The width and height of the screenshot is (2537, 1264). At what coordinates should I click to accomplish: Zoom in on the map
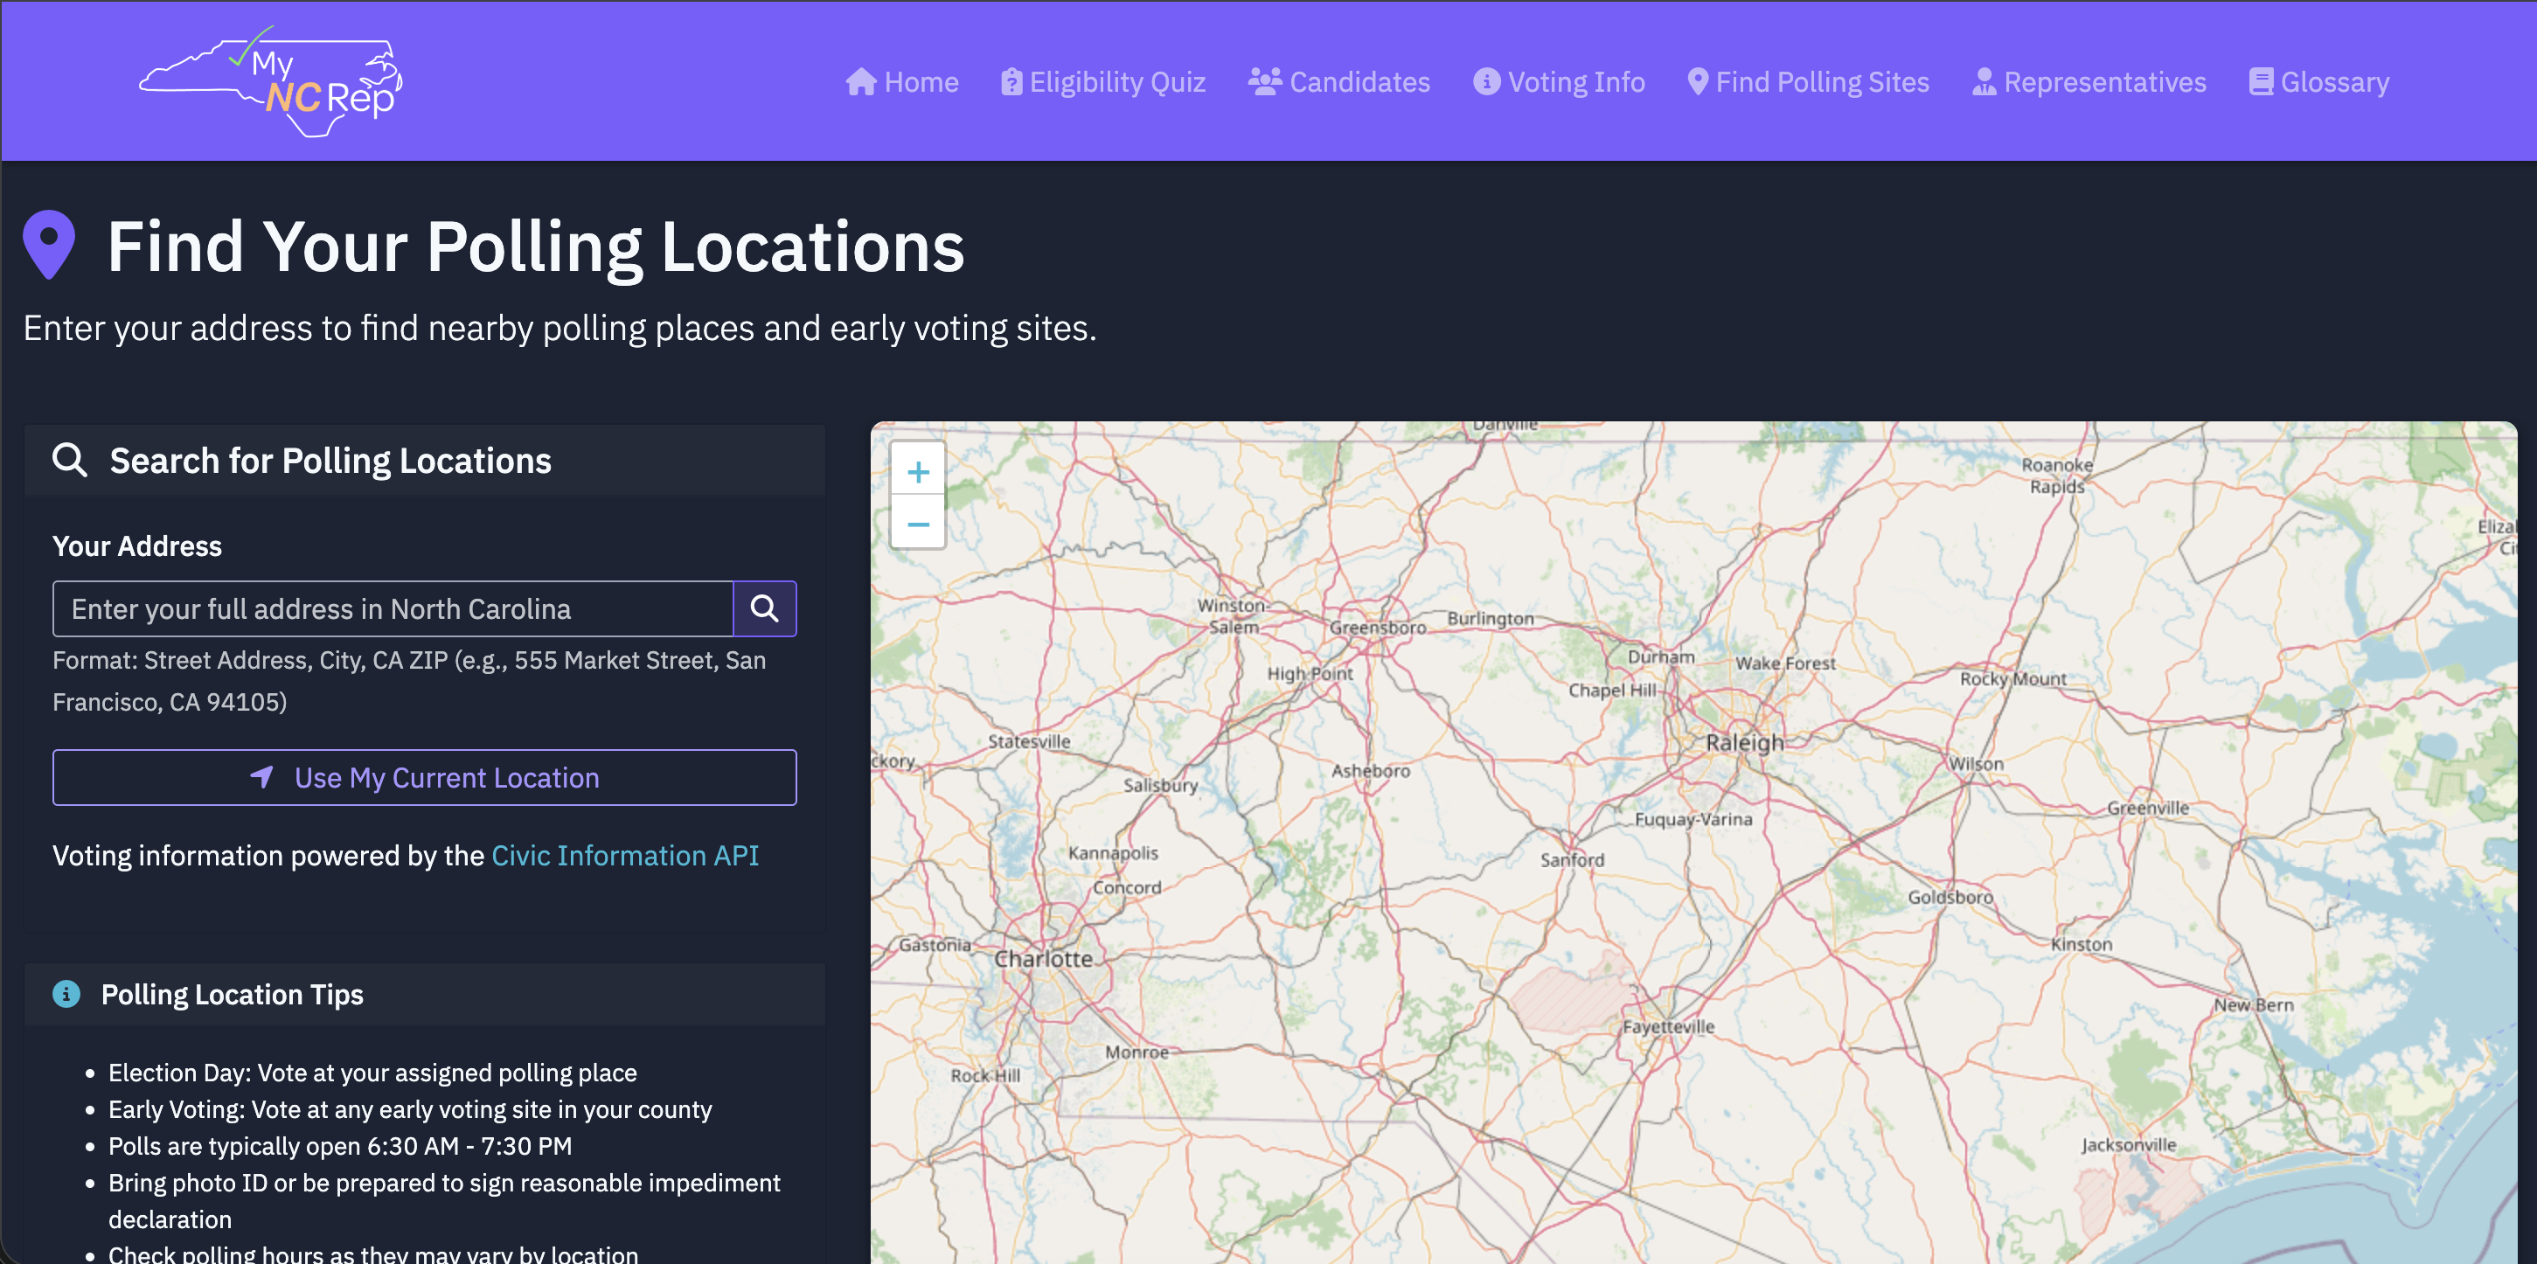(x=918, y=471)
